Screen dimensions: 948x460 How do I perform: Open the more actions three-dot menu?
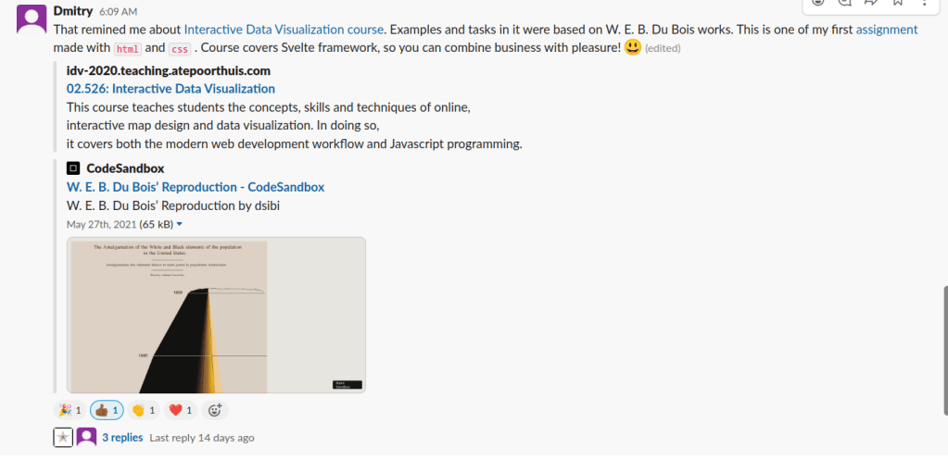point(924,3)
